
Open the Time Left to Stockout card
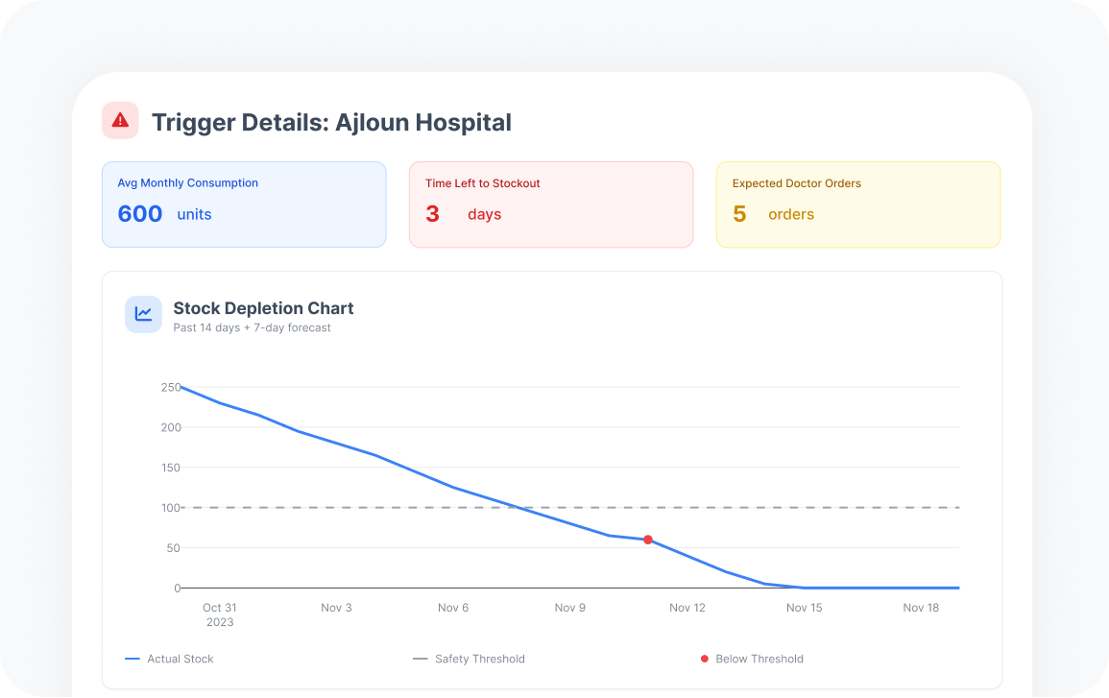click(551, 205)
